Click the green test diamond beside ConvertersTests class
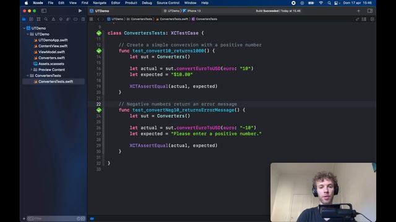 (99, 33)
